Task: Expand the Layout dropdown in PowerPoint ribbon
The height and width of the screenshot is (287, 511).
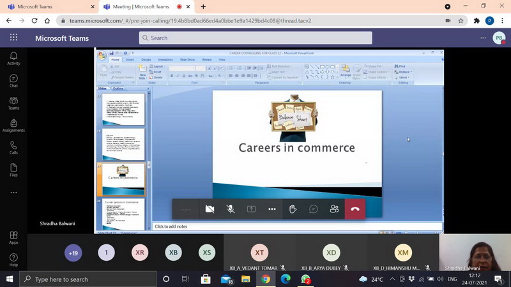Action: [x=157, y=66]
